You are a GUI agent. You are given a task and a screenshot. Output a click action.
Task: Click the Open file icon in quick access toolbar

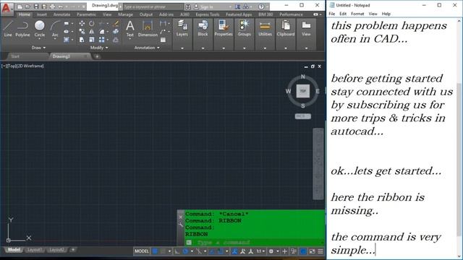27,6
